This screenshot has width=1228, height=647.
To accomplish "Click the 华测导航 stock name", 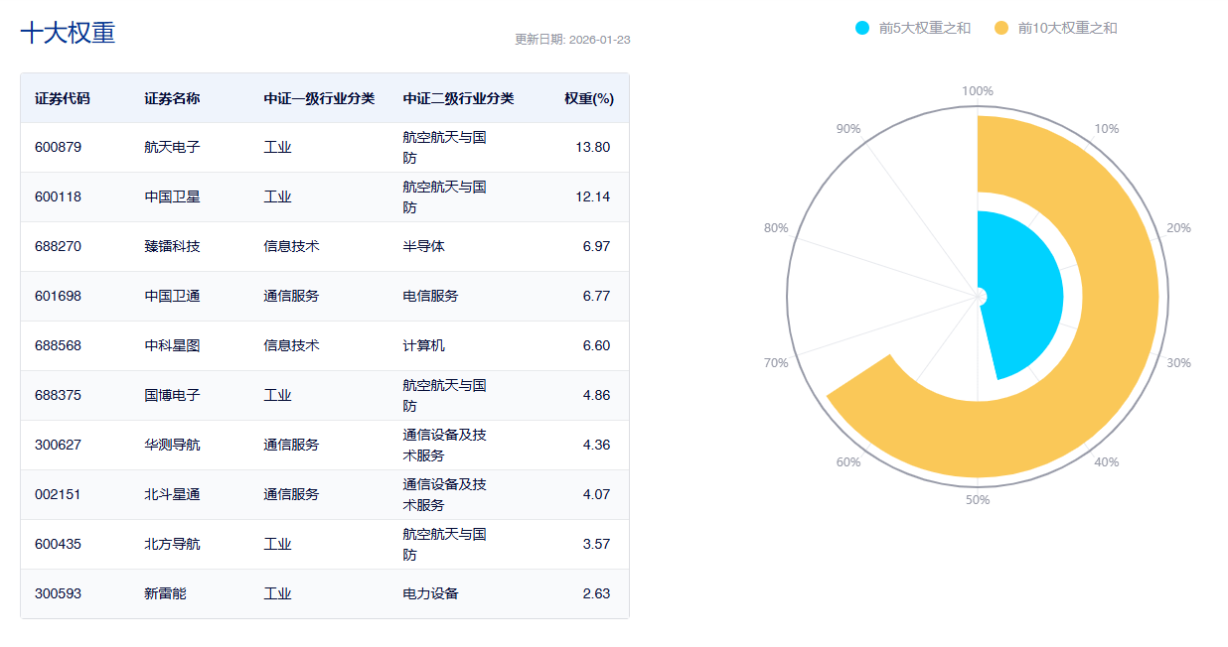I will pyautogui.click(x=172, y=445).
